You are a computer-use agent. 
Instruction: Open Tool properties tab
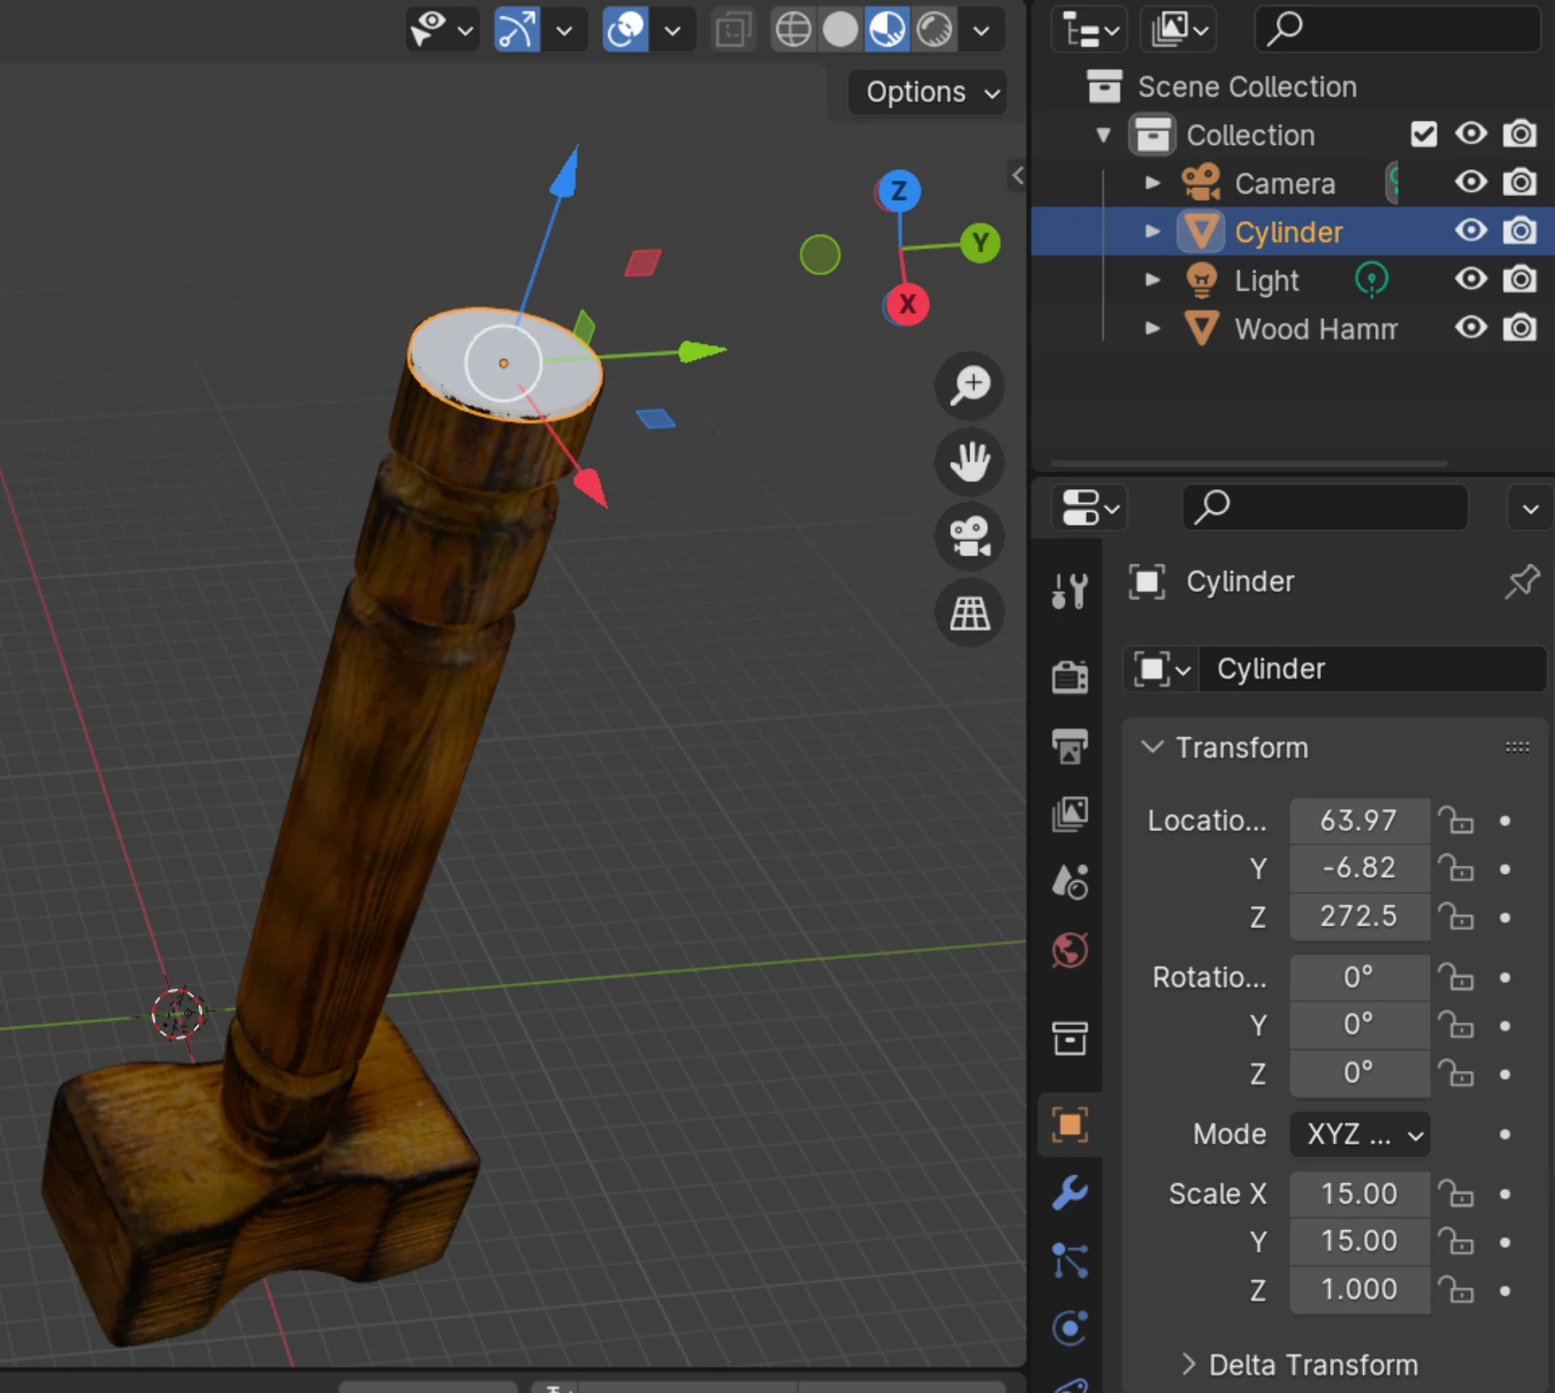pyautogui.click(x=1070, y=590)
